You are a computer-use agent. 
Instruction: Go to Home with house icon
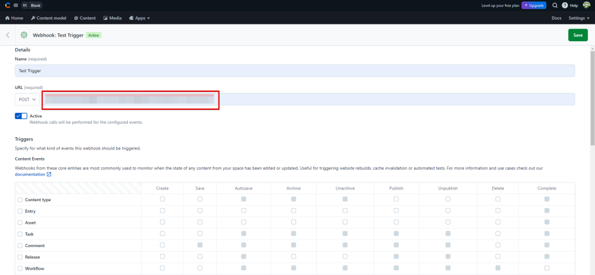click(x=14, y=18)
